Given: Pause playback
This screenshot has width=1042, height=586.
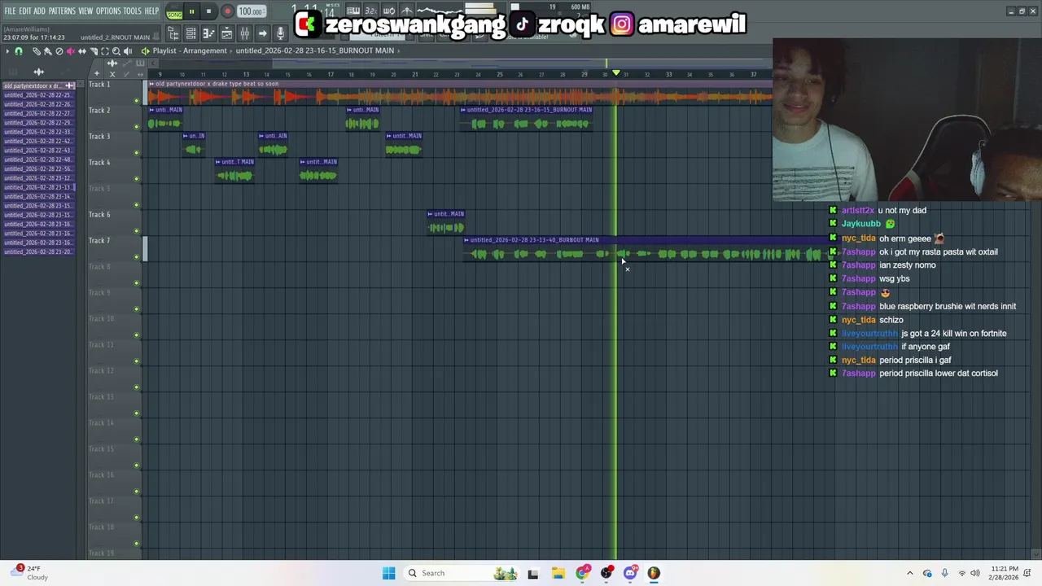Looking at the screenshot, I should pos(191,11).
